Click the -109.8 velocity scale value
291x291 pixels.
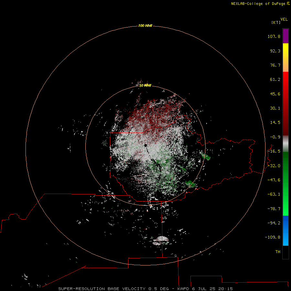point(273,237)
